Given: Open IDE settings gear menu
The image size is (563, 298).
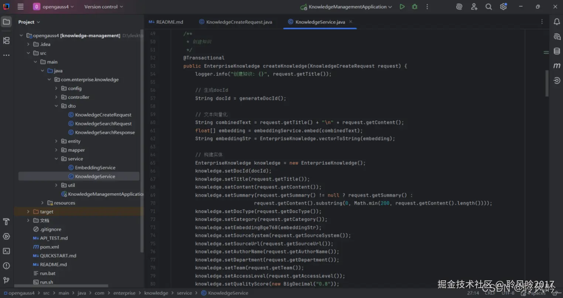Looking at the screenshot, I should click(503, 7).
